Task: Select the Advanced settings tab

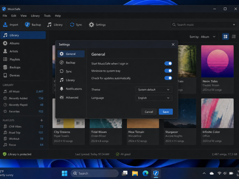Action: pyautogui.click(x=71, y=98)
